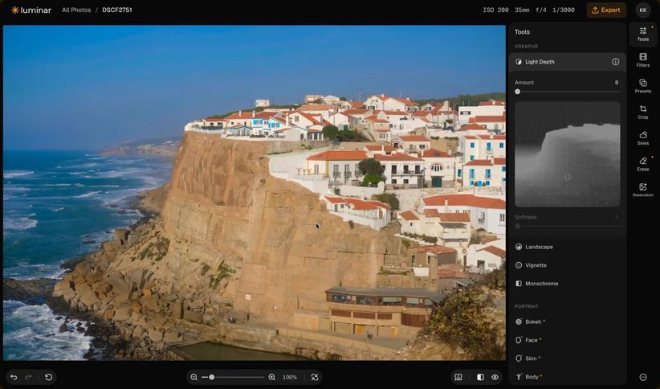Click the 35mm focal length text
This screenshot has height=389, width=660.
(x=522, y=10)
